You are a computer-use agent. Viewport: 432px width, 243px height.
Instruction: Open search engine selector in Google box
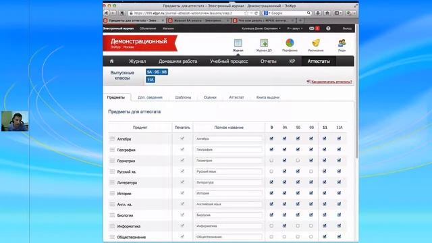click(x=267, y=13)
